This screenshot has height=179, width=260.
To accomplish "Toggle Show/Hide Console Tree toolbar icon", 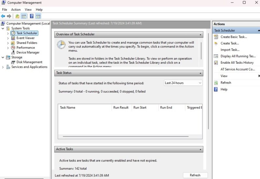I will (x=24, y=16).
